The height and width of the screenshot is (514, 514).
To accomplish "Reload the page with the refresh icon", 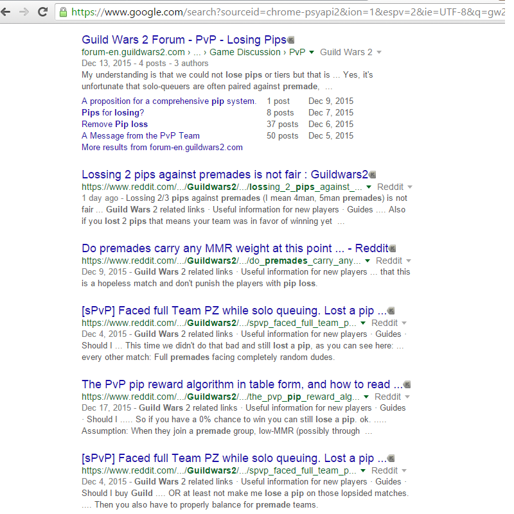I will click(x=42, y=12).
